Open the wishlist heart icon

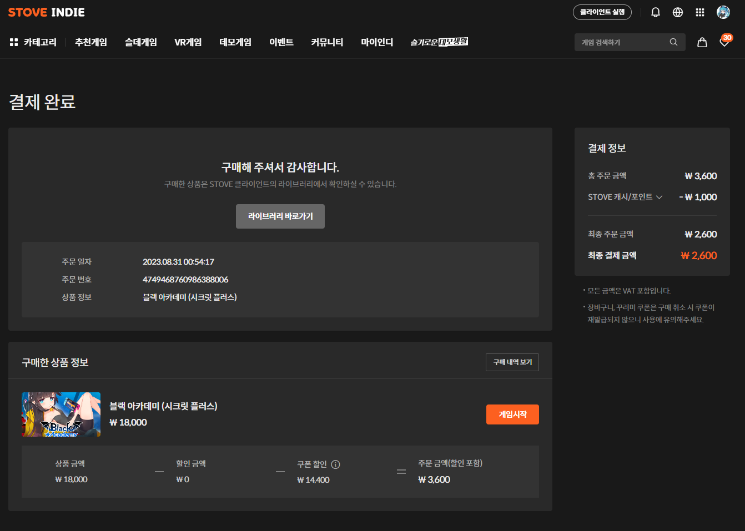point(724,42)
